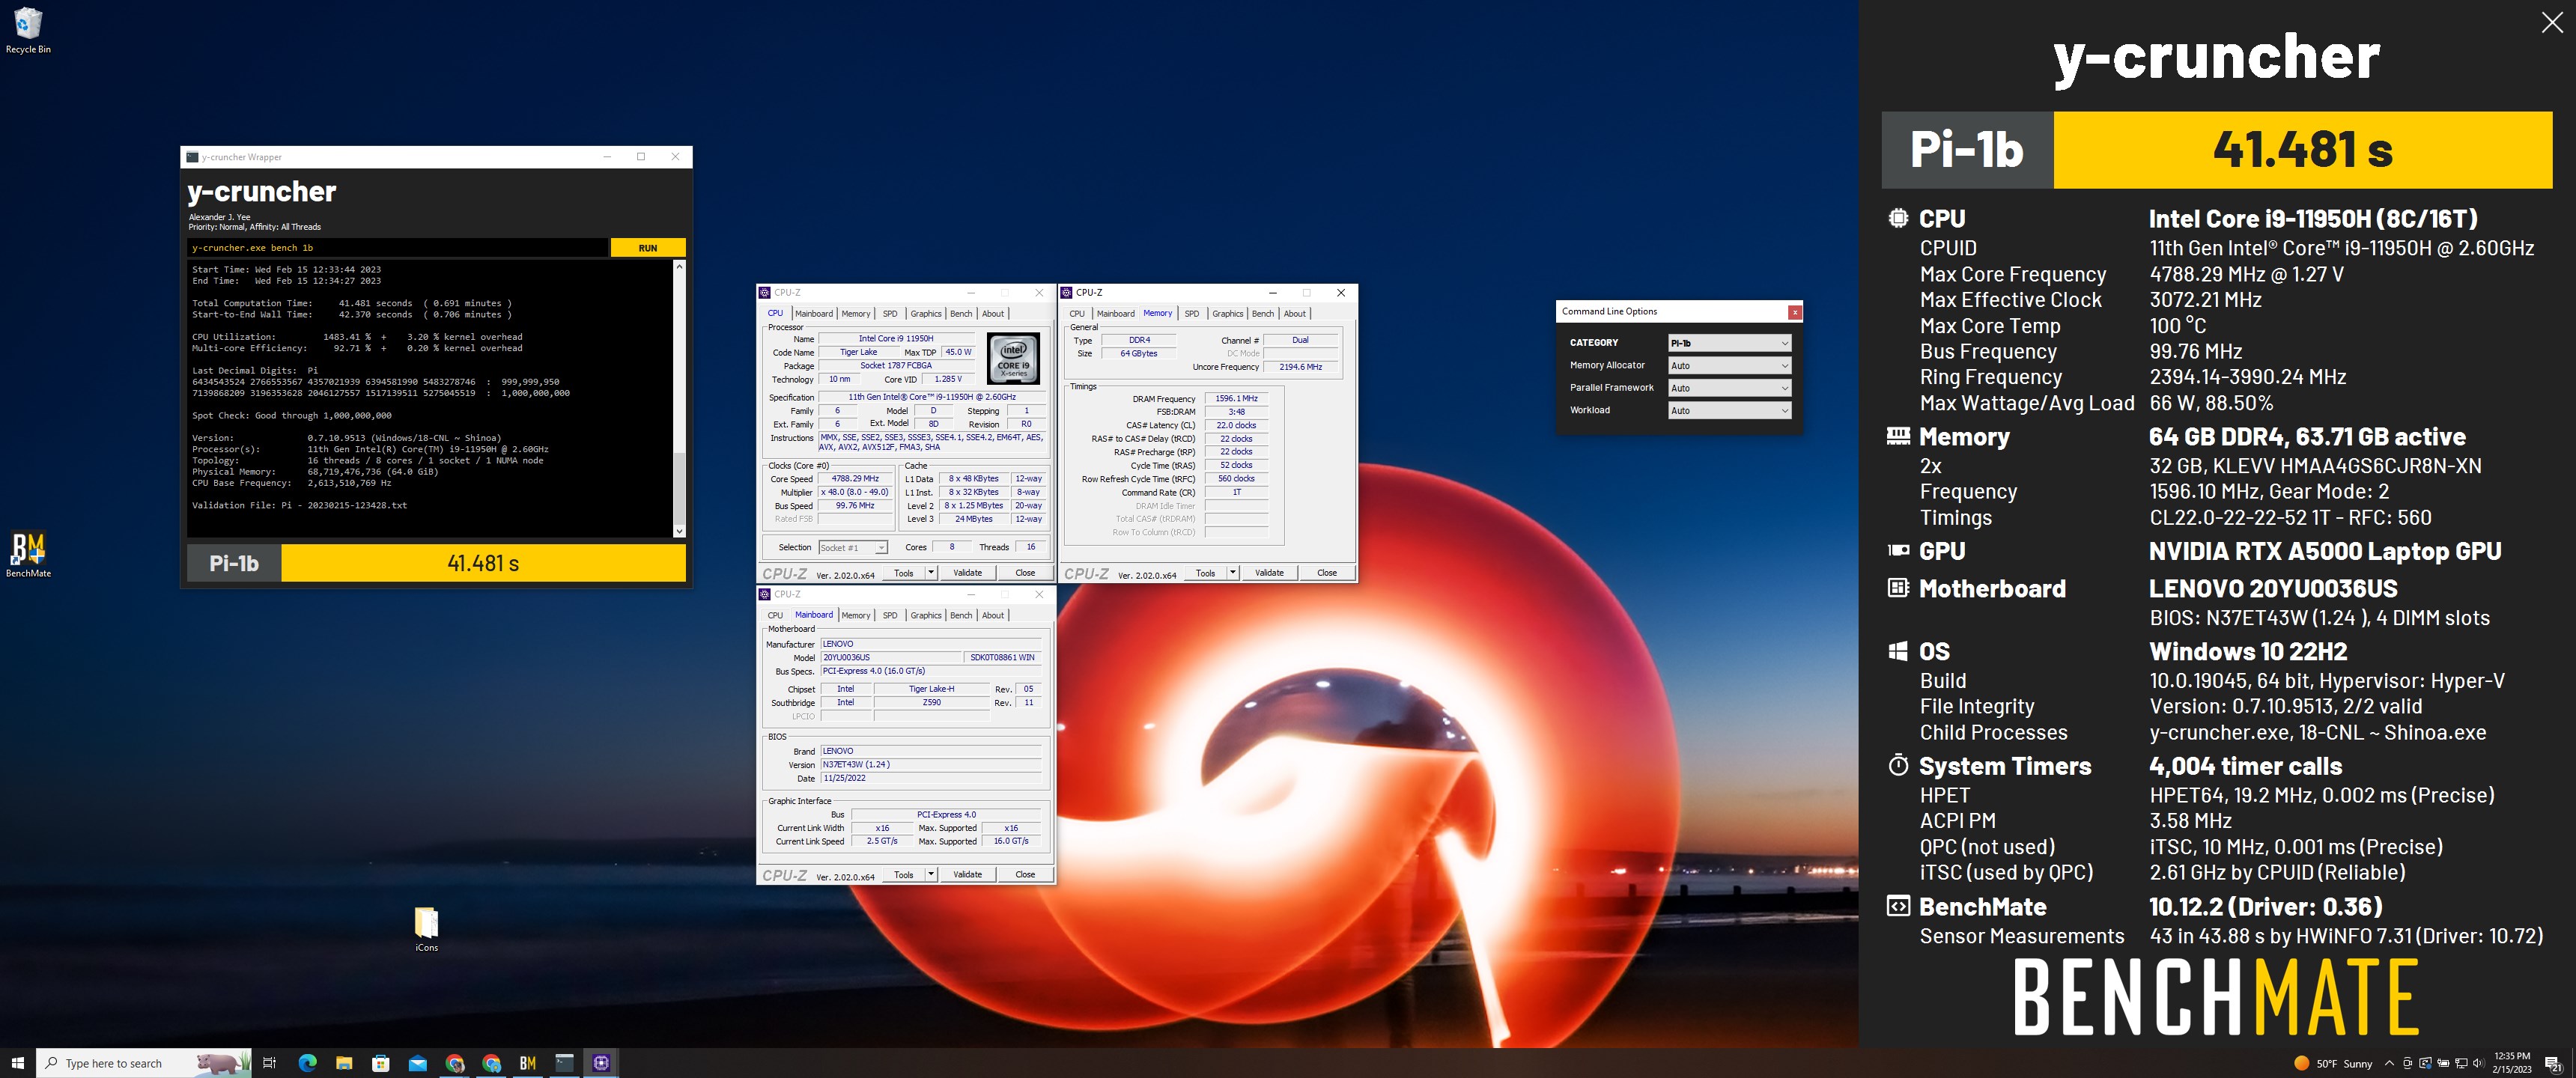This screenshot has height=1078, width=2576.
Task: Select the Model 20YU0036US field in CPU-Z
Action: coord(891,658)
